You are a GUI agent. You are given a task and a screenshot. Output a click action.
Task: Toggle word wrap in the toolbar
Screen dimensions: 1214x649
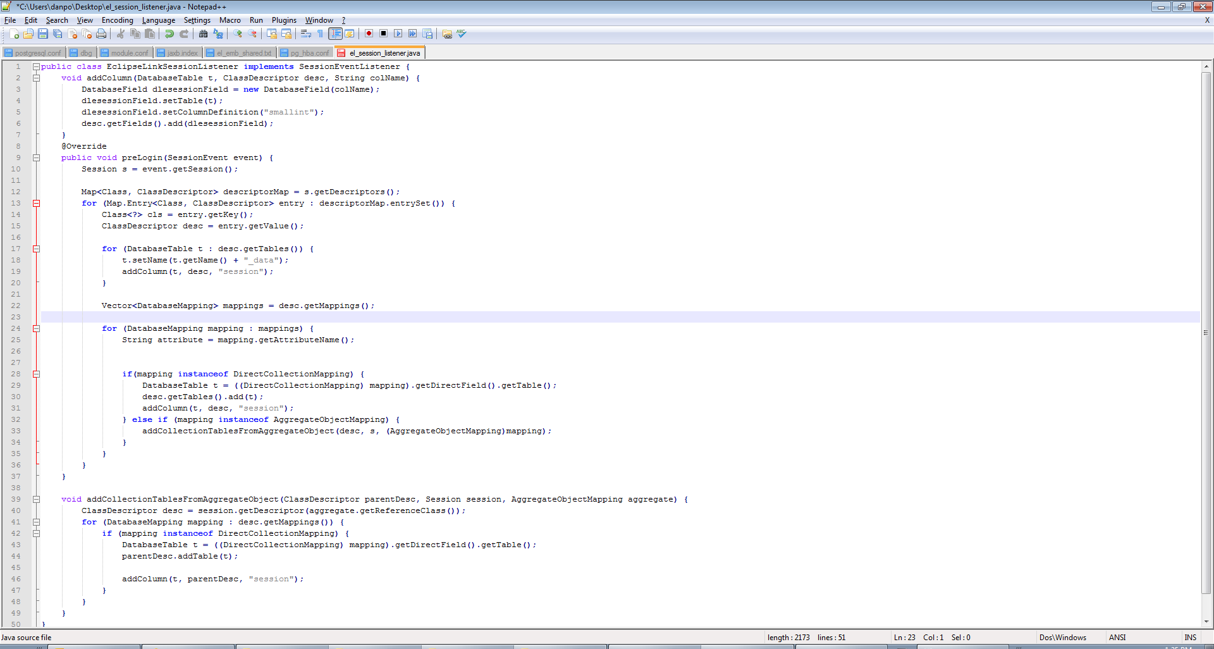point(306,34)
